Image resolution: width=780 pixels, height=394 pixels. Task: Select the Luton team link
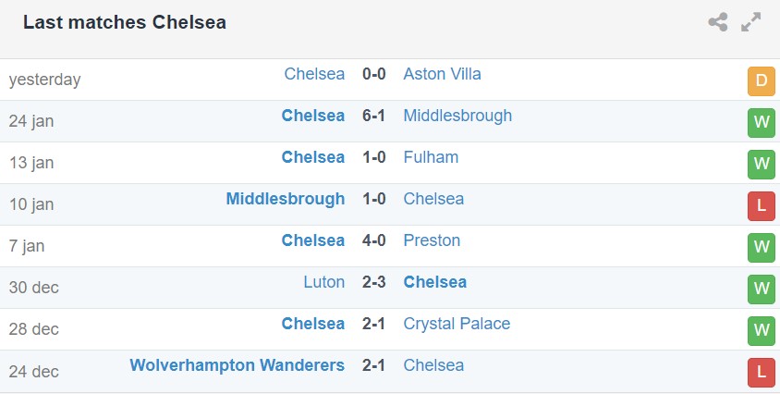coord(323,282)
